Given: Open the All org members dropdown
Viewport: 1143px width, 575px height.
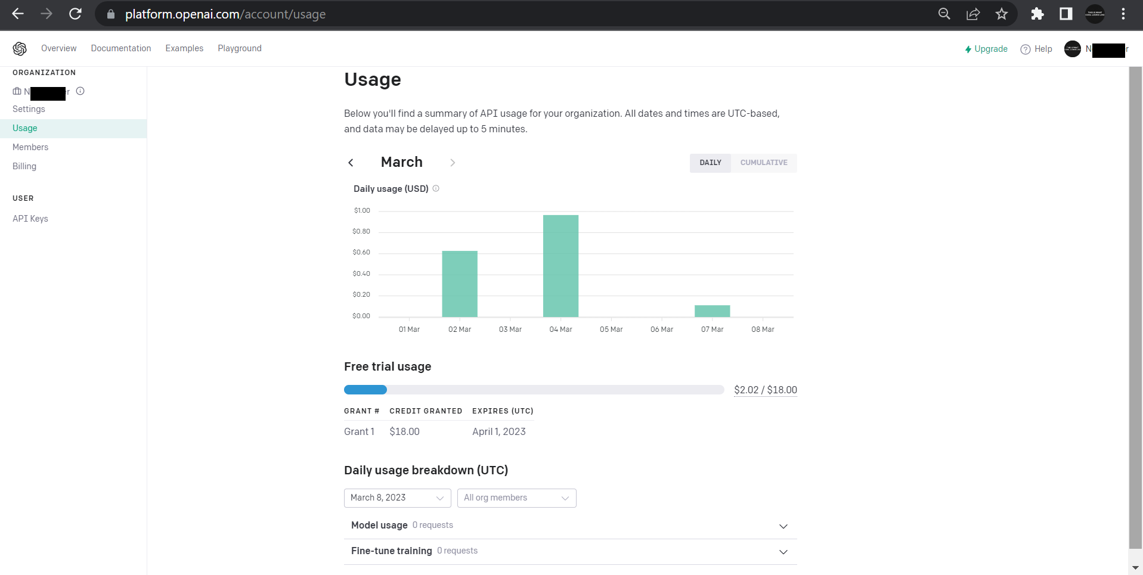Looking at the screenshot, I should pos(516,498).
